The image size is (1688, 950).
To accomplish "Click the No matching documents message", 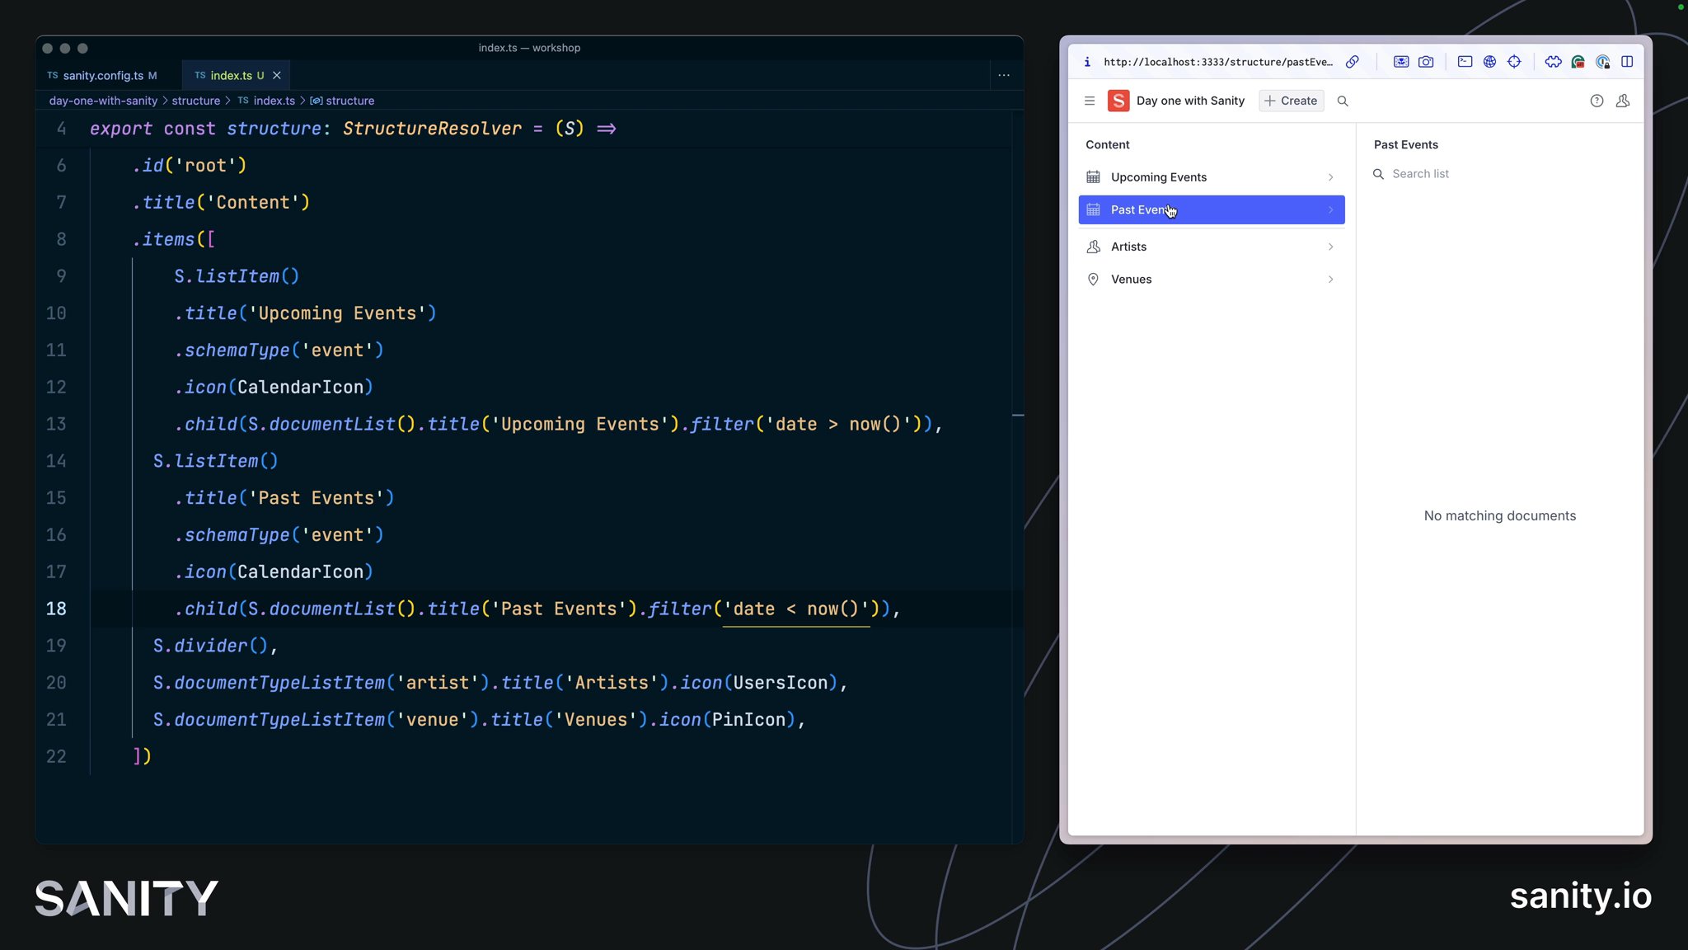I will (1499, 516).
